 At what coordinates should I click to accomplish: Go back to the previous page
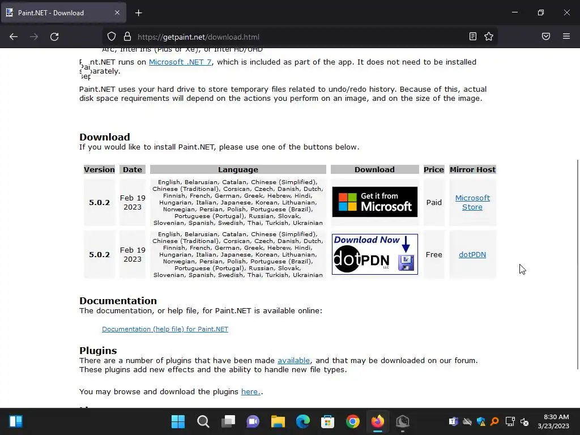(x=14, y=37)
